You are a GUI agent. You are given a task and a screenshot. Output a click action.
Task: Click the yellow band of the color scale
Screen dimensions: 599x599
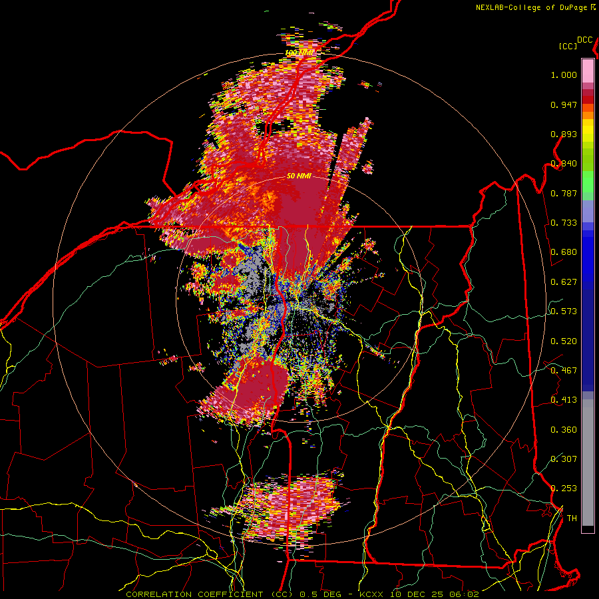coord(588,131)
